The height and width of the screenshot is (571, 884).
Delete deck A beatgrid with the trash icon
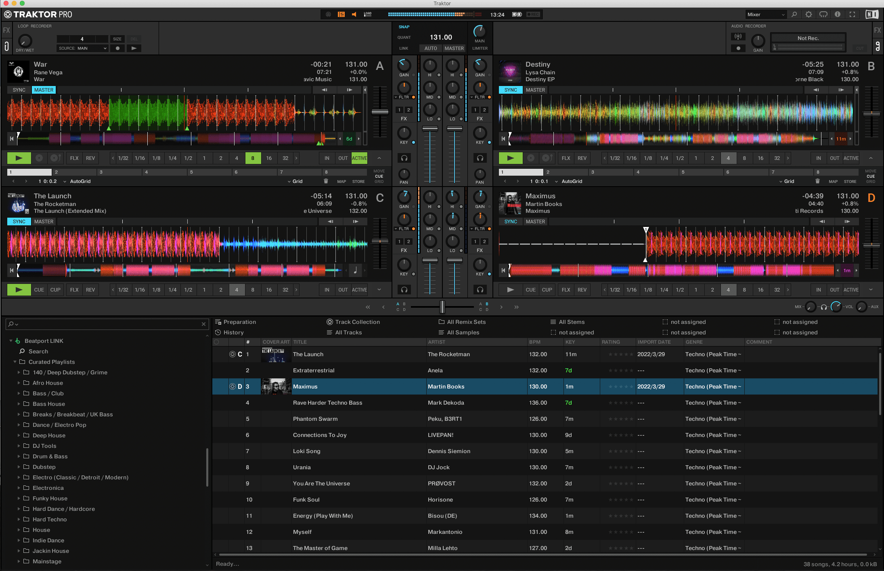point(326,181)
